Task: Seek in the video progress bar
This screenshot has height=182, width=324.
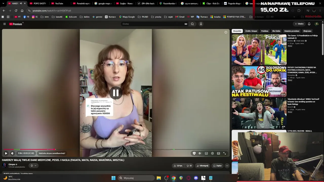Action: [x=116, y=149]
